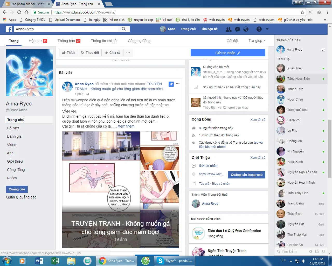Open the friend requests icon in Facebook header
The image size is (332, 266).
click(229, 29)
